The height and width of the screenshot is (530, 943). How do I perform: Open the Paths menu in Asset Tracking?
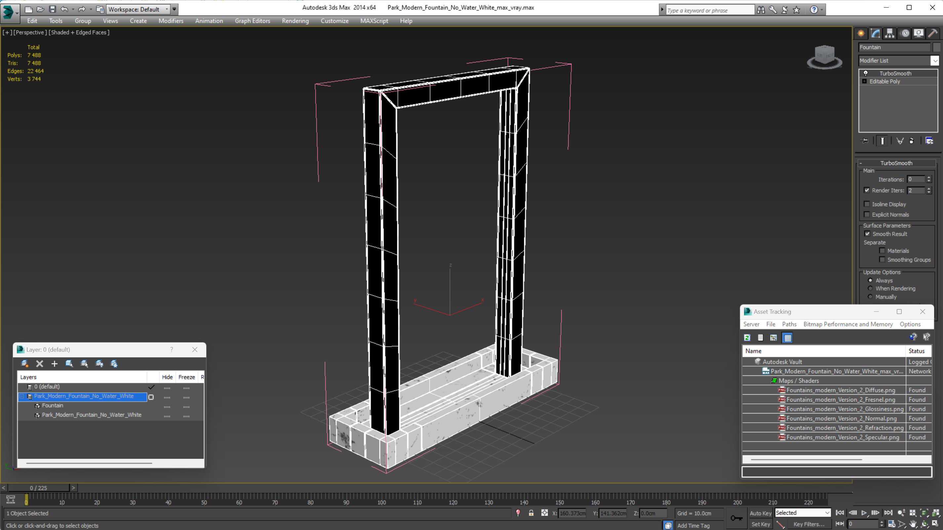(x=789, y=324)
